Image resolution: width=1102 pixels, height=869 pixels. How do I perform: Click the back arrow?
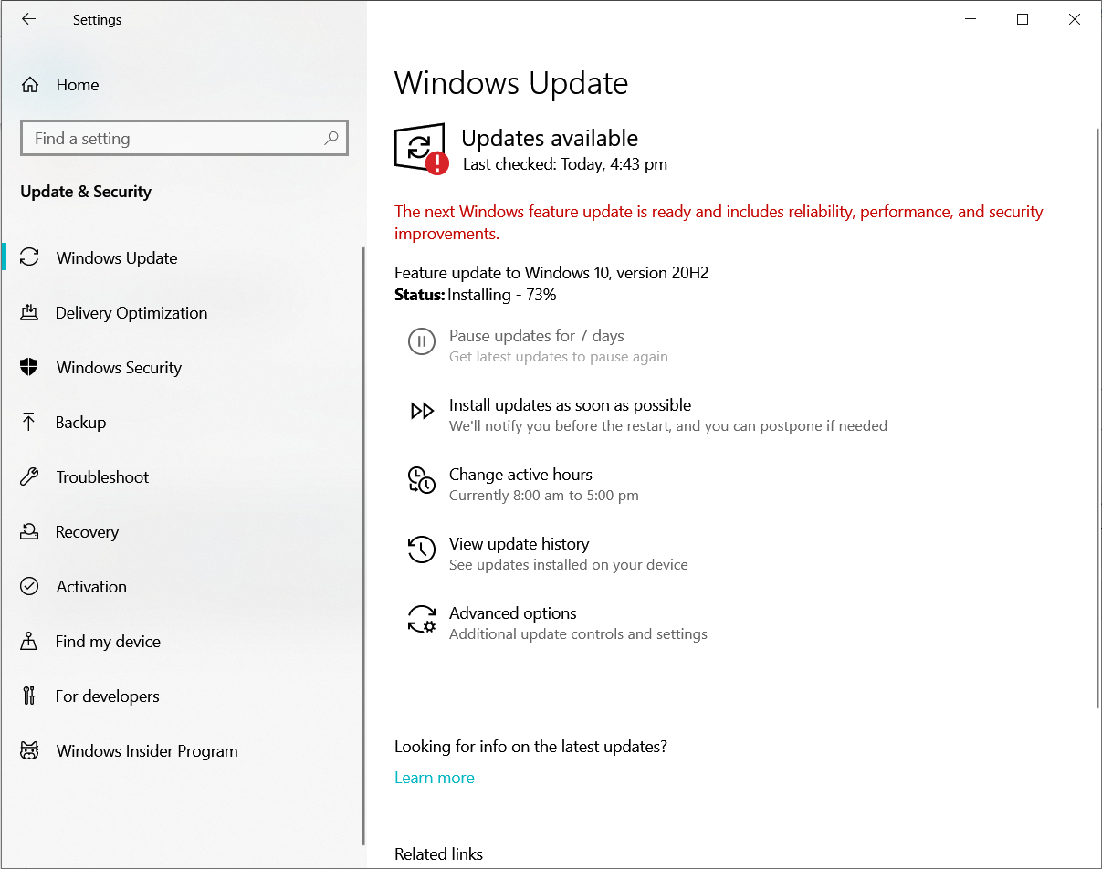pos(28,18)
